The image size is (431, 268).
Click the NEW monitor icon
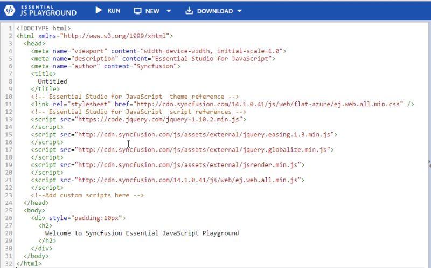(137, 11)
